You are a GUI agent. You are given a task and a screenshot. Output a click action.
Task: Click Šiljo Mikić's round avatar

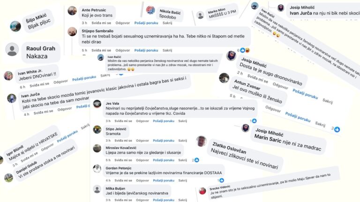point(15,26)
